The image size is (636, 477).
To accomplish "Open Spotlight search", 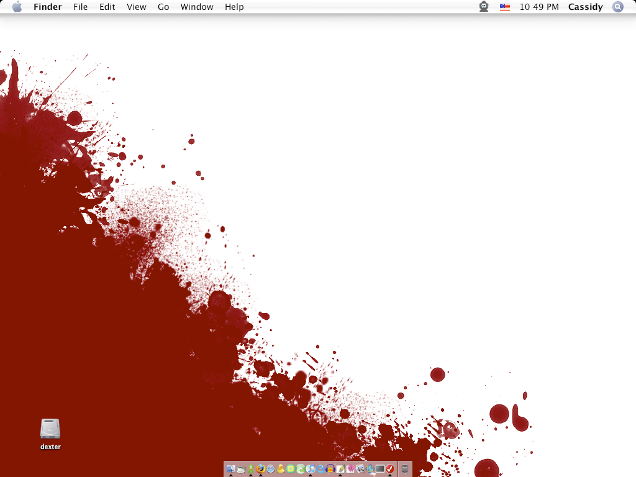I will [618, 7].
